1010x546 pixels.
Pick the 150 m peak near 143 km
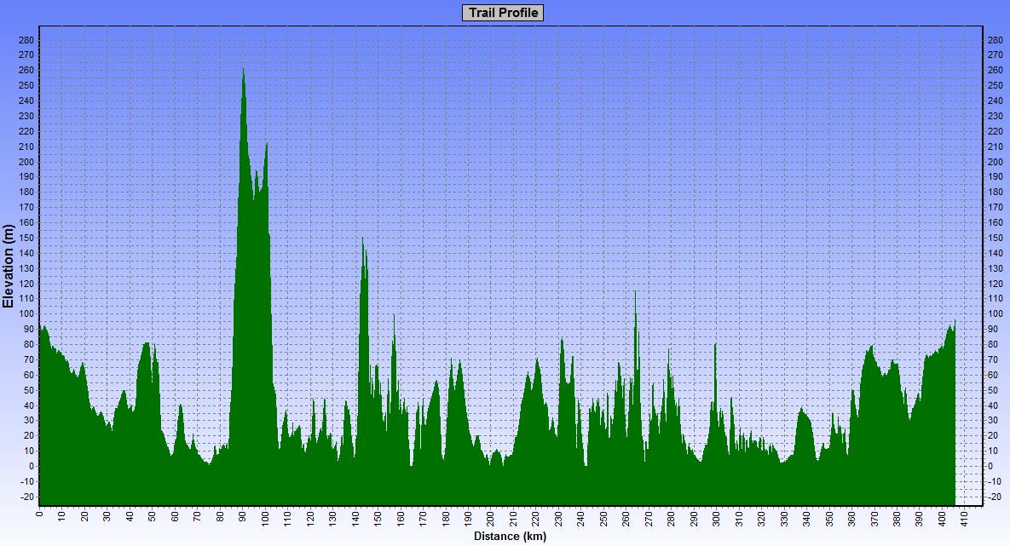pos(363,239)
